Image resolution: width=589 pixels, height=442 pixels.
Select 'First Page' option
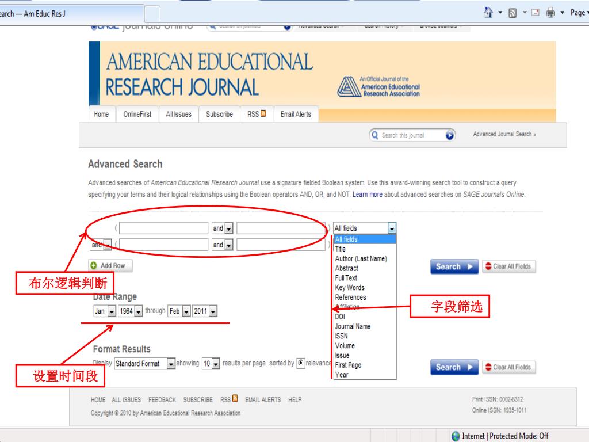(x=365, y=365)
